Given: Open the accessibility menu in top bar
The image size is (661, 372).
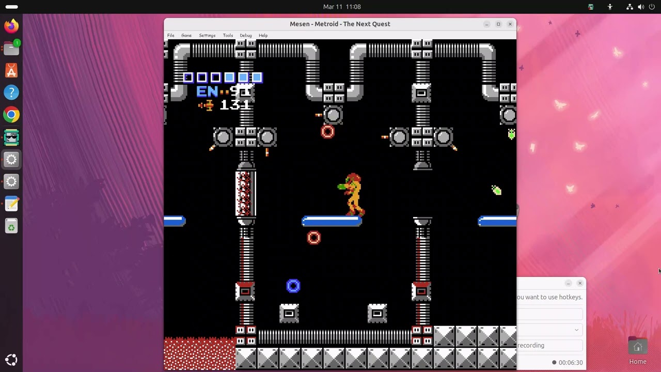Looking at the screenshot, I should [x=610, y=7].
